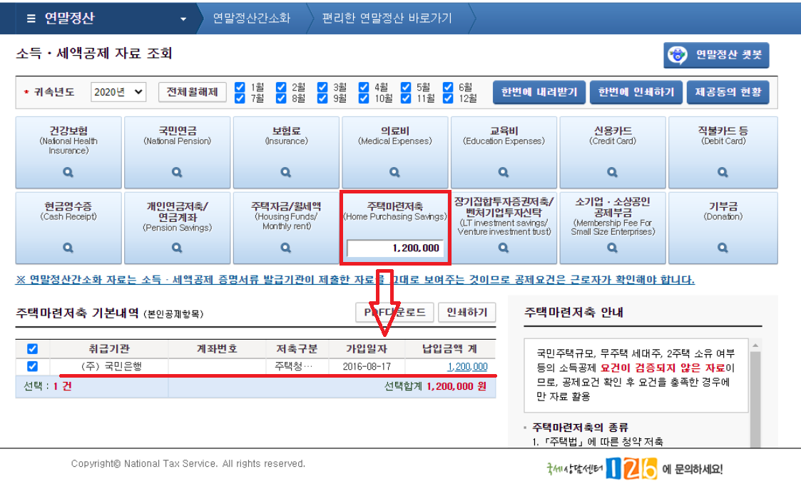
Task: Open 편리한 연말정산 바로가기 tab
Action: 387,19
